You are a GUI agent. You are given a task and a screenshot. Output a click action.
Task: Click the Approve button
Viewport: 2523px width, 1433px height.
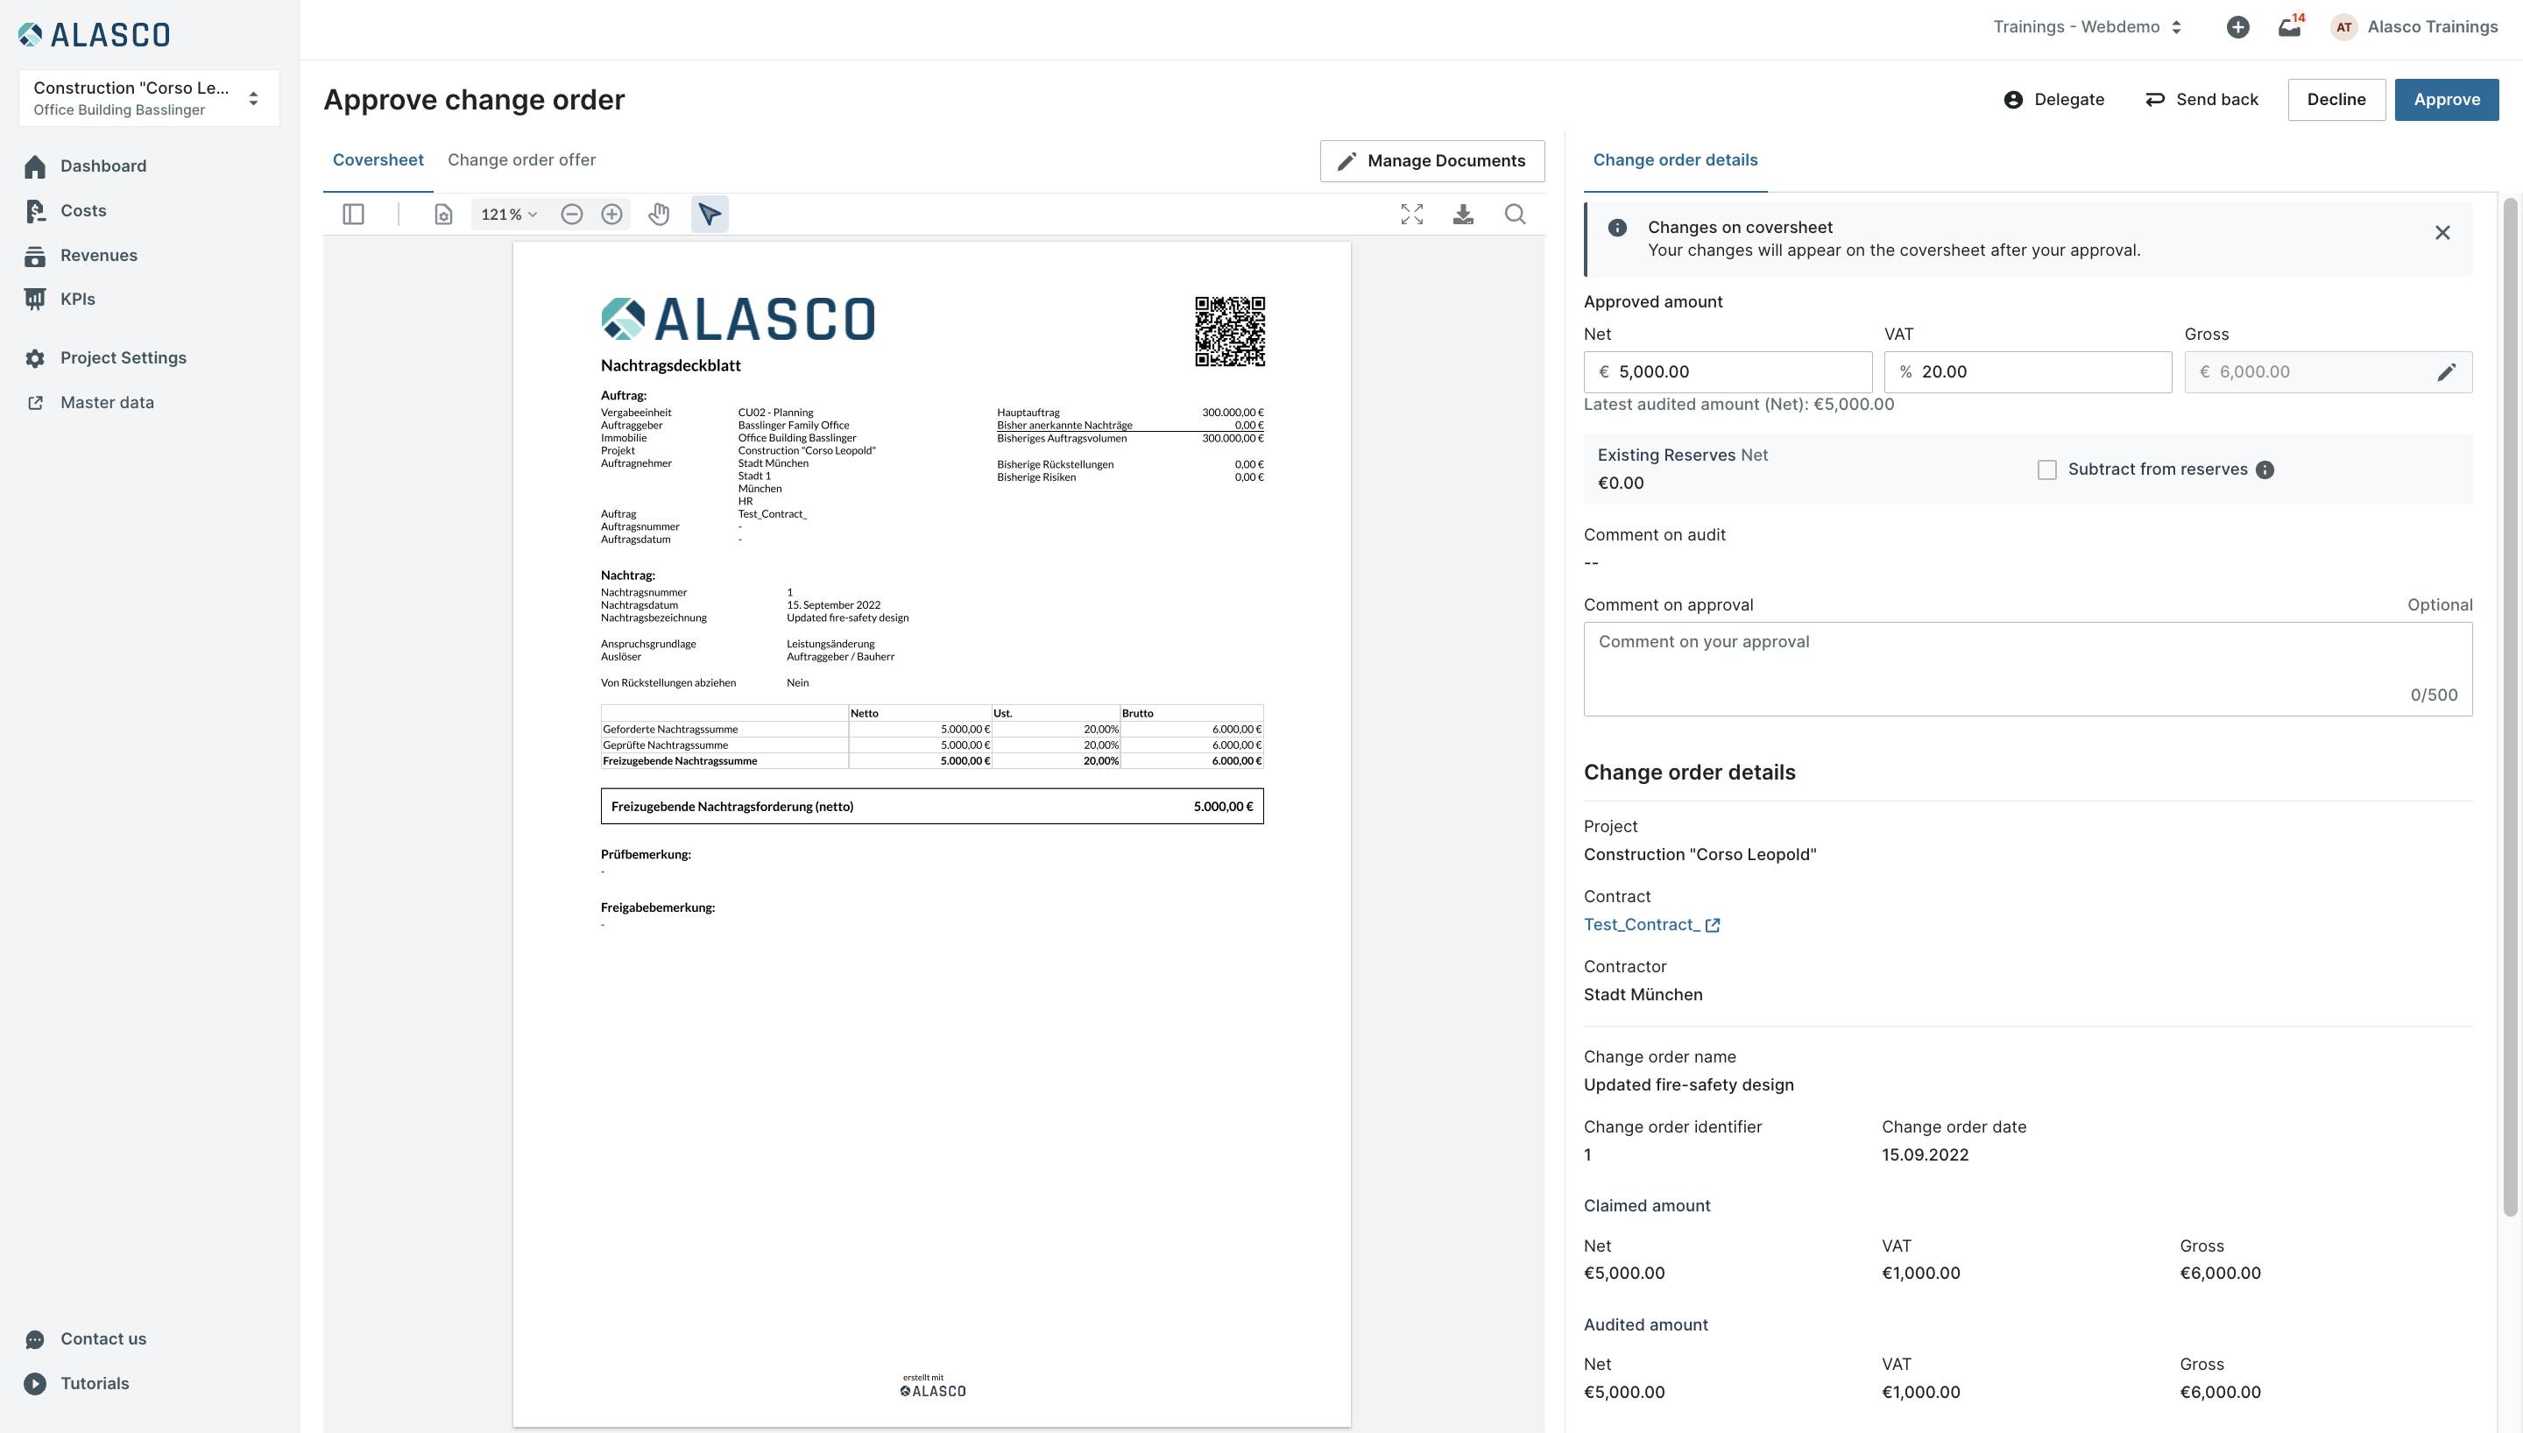tap(2446, 99)
